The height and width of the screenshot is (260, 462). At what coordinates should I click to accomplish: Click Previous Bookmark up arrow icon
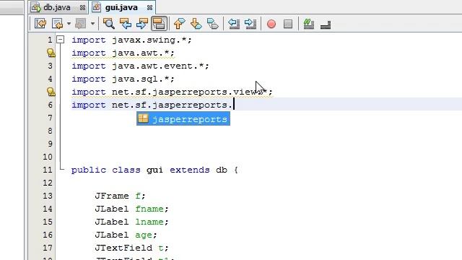180,24
